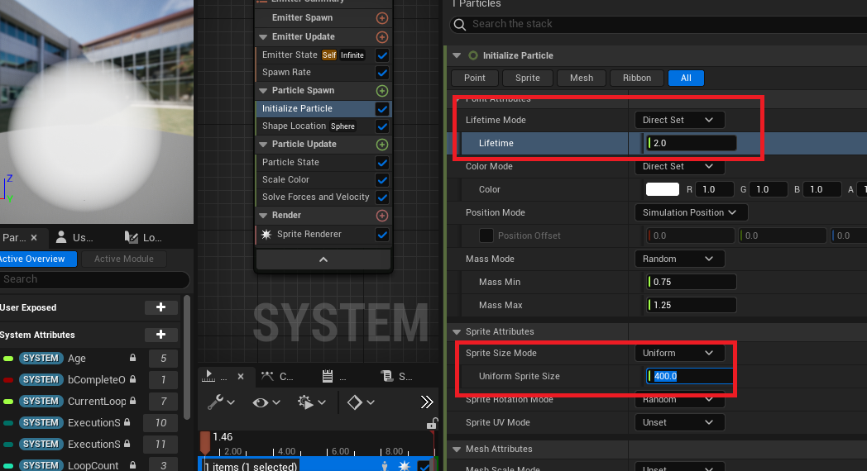Viewport: 867px width, 471px height.
Task: Close the Par... panel tab
Action: tap(34, 237)
